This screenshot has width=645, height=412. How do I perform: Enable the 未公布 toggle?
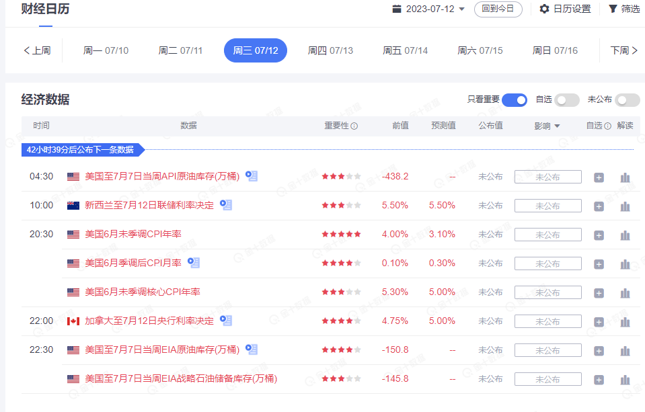click(627, 99)
